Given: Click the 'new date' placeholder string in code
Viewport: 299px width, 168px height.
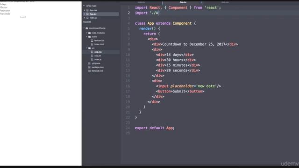Looking at the screenshot, I should [x=206, y=86].
